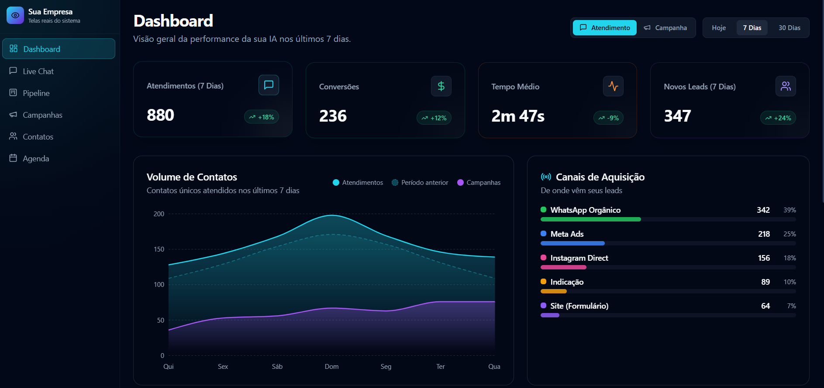Viewport: 824px width, 388px height.
Task: Click the 236 Conversões value
Action: click(333, 116)
